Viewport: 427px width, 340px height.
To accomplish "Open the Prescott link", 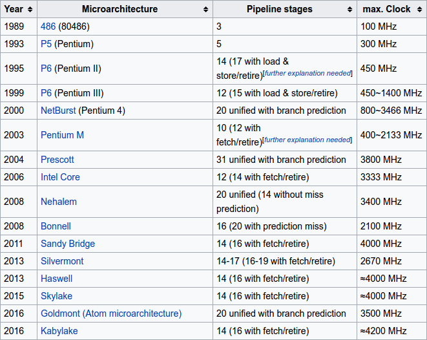I will click(x=57, y=160).
